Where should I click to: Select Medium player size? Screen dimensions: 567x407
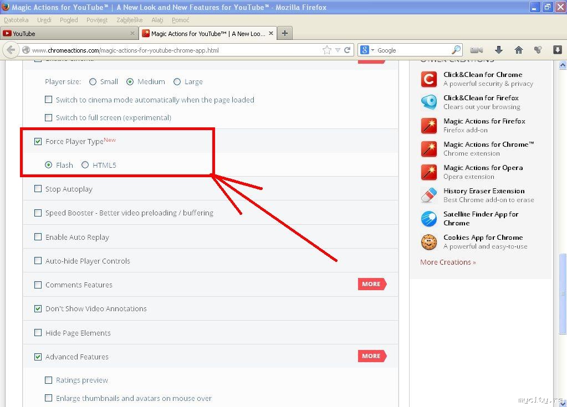130,82
